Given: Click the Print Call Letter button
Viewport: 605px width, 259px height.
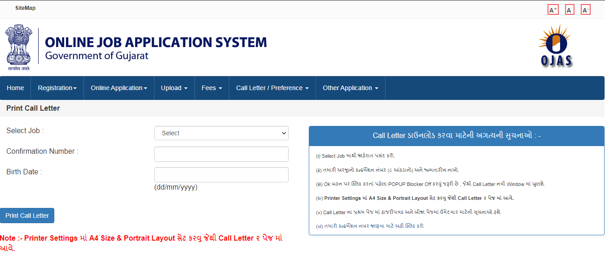Looking at the screenshot, I should (x=27, y=216).
